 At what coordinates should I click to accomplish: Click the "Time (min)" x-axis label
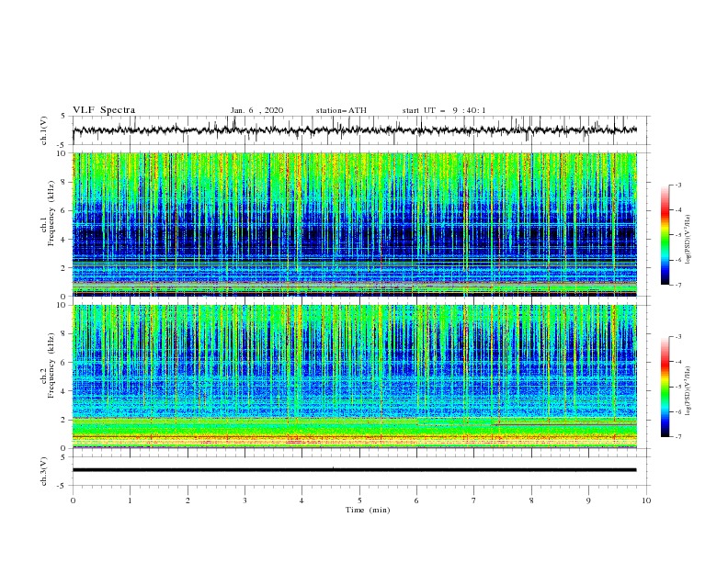(x=368, y=510)
